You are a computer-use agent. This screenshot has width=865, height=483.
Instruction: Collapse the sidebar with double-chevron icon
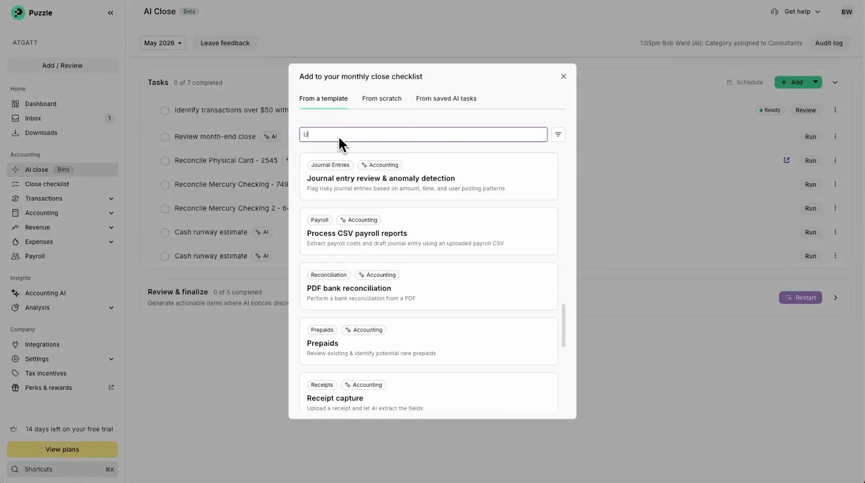[x=111, y=13]
